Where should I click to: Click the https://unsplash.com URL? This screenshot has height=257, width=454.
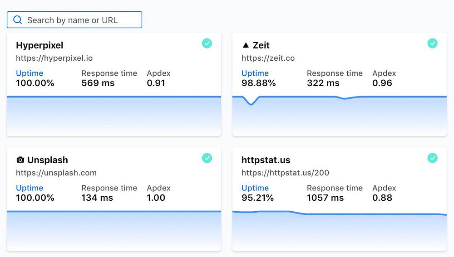tap(56, 173)
